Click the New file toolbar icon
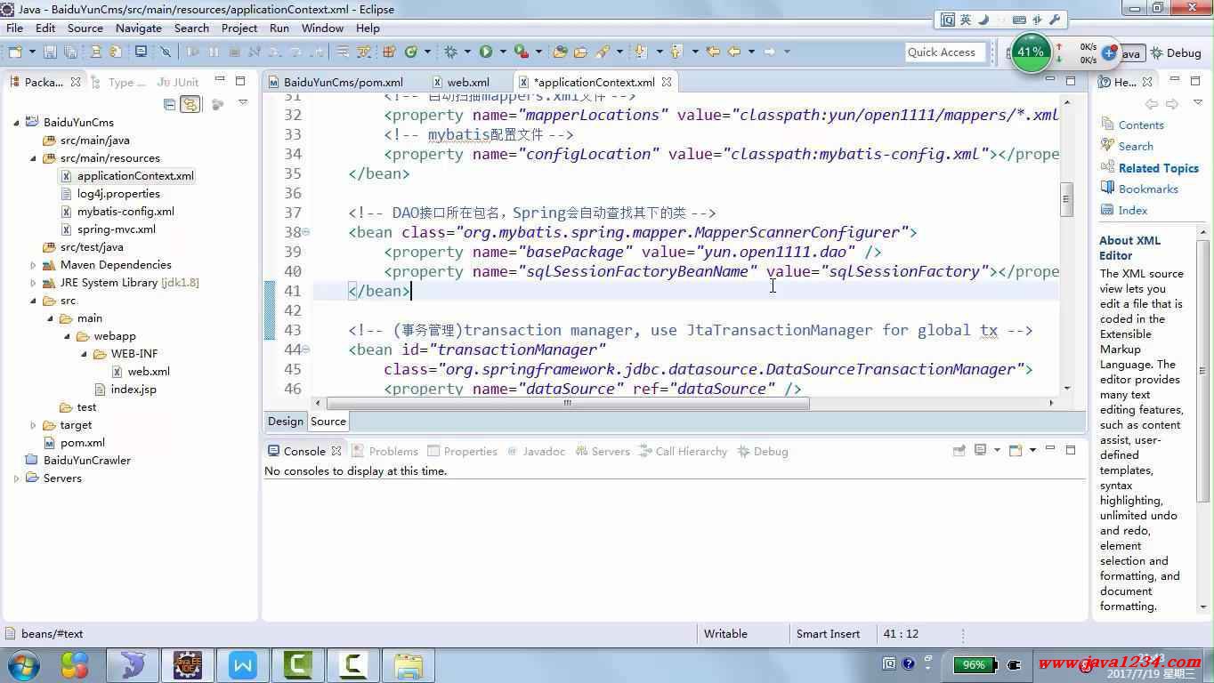Viewport: 1214px width, 683px height. pyautogui.click(x=14, y=52)
